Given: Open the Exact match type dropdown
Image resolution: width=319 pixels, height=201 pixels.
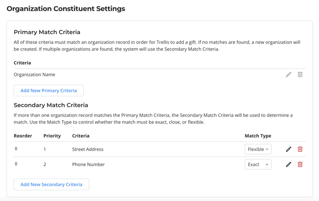Looking at the screenshot, I should coord(258,165).
